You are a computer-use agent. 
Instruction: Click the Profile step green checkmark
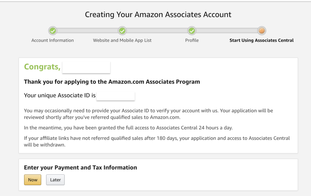(192, 31)
